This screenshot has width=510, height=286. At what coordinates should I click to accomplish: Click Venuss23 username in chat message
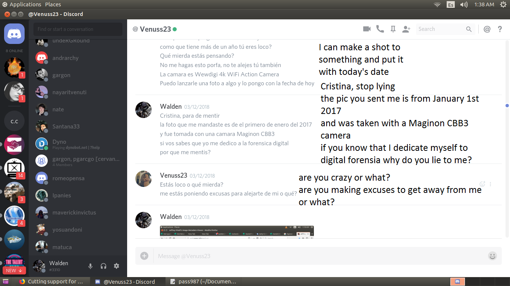pos(173,175)
